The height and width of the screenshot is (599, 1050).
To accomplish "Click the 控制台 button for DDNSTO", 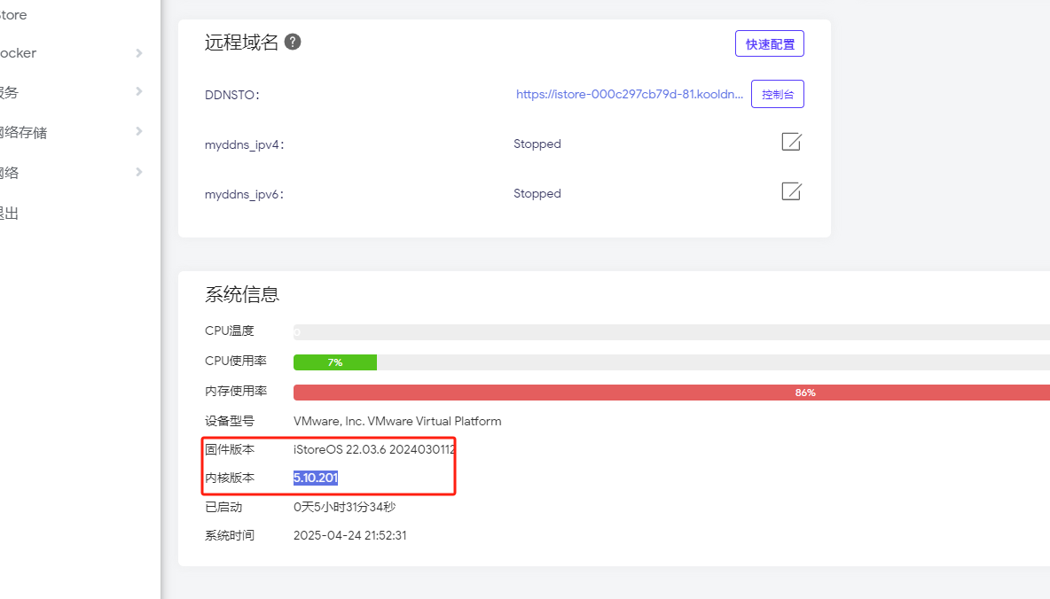I will (x=777, y=94).
